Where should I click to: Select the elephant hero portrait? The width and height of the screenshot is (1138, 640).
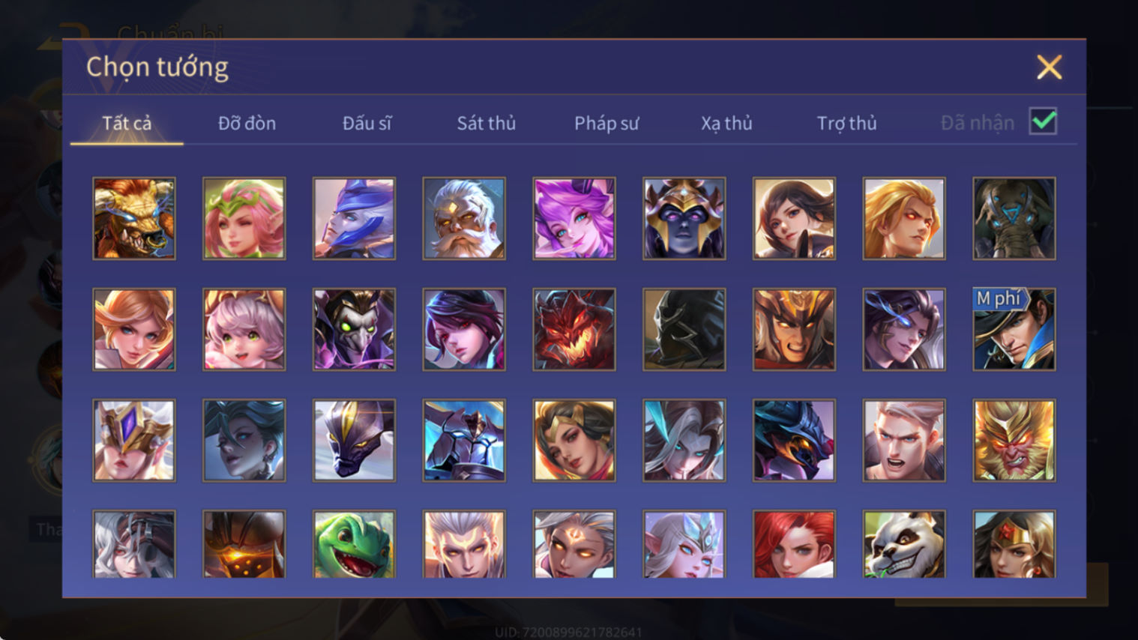point(1014,219)
